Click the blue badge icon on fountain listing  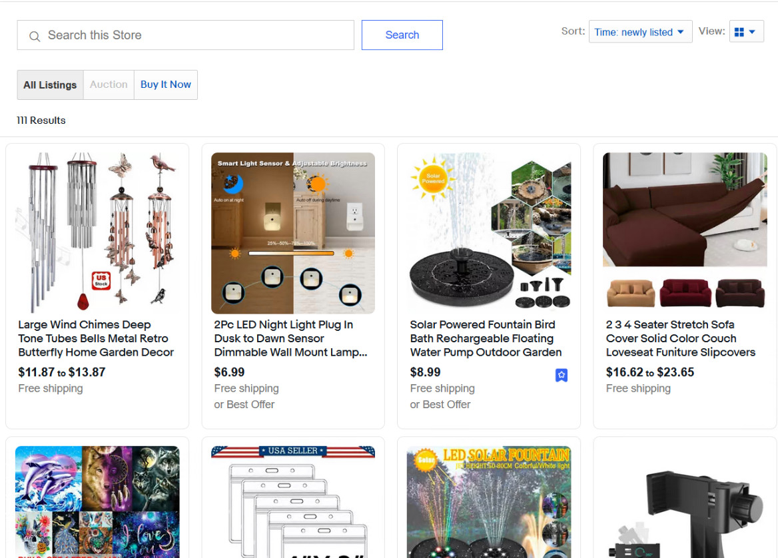(x=562, y=376)
